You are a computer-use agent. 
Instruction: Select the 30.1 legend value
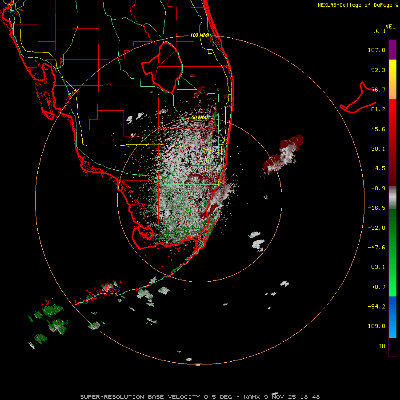(x=378, y=149)
